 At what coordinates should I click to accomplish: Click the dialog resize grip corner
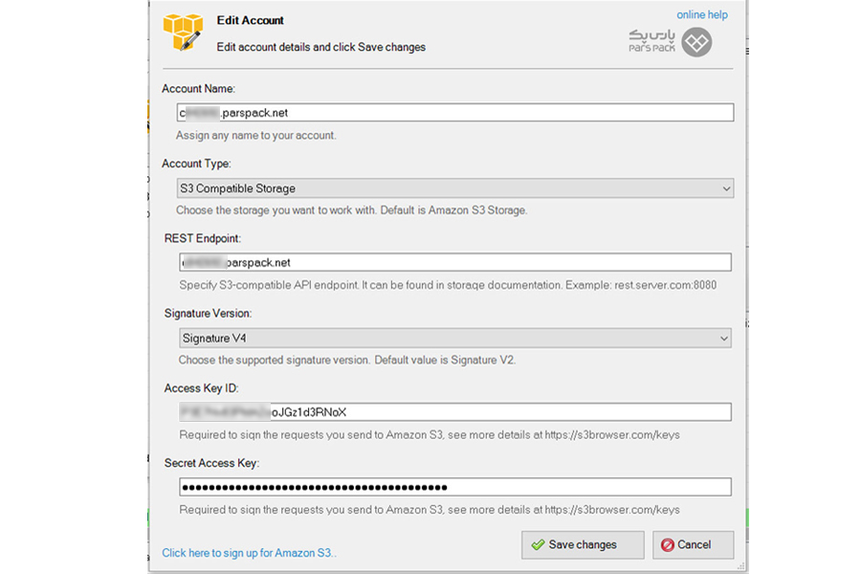(740, 565)
